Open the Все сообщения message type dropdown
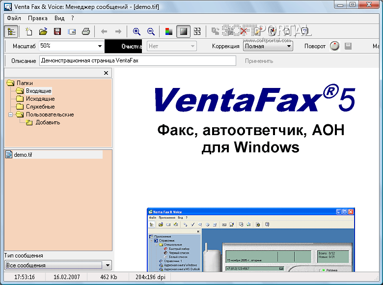 (x=58, y=265)
